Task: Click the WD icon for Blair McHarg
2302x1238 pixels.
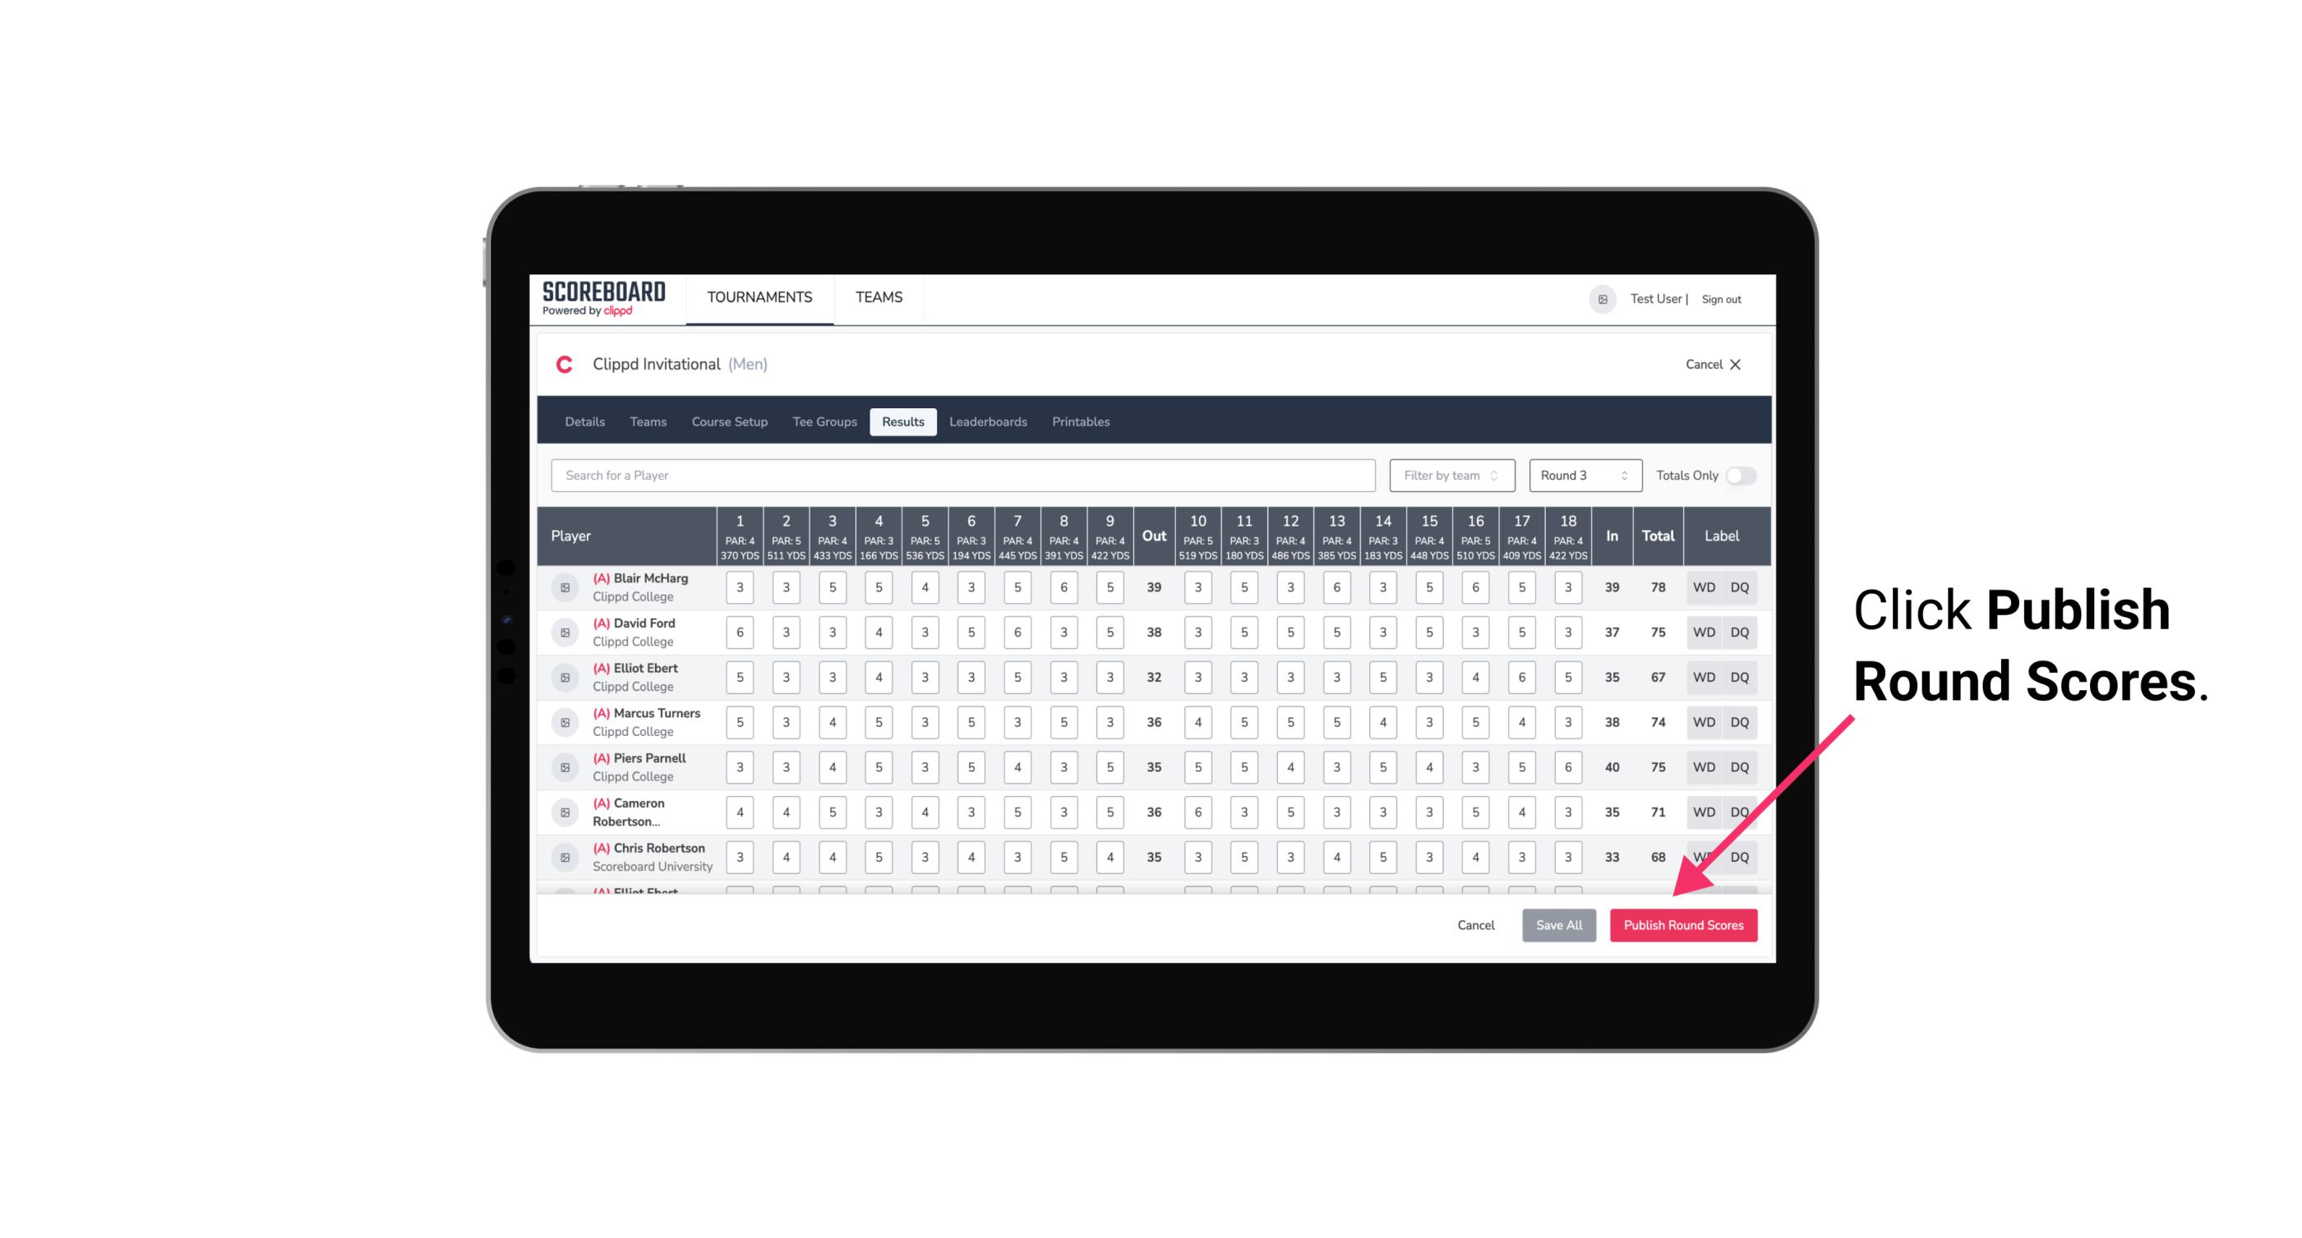Action: [x=1705, y=587]
